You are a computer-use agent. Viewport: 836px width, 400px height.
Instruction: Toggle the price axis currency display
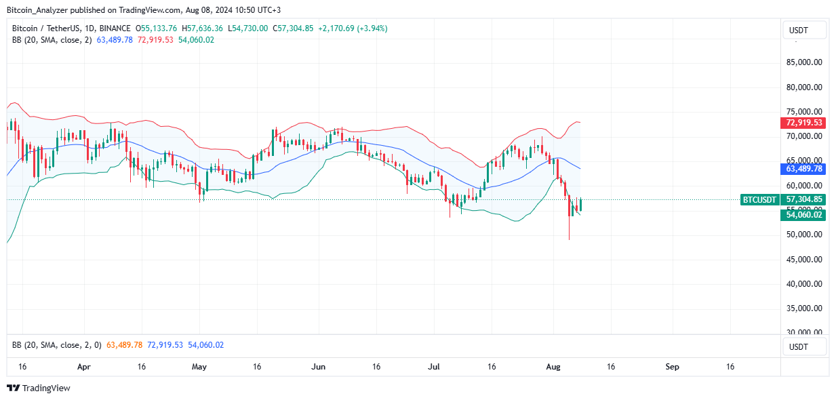[x=804, y=30]
